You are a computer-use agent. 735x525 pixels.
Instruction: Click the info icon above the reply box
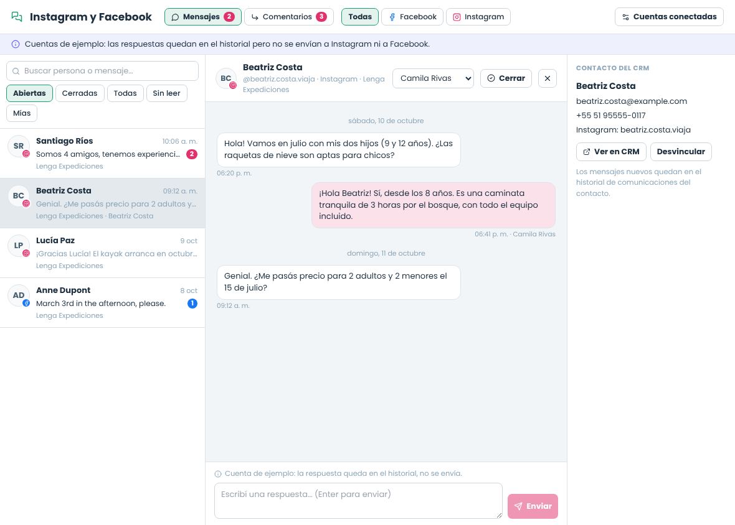tap(218, 474)
